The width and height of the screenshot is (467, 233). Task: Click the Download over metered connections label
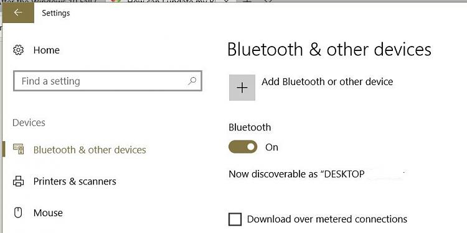[x=327, y=219]
